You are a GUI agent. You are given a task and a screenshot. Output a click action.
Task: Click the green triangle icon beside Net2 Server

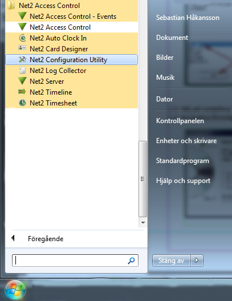click(22, 81)
